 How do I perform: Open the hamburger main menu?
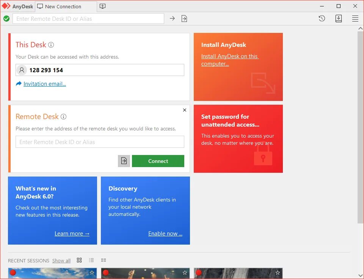(355, 19)
